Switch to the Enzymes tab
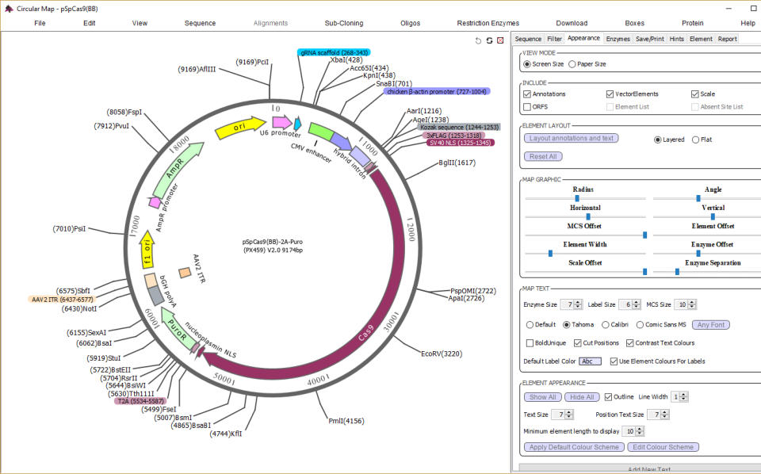761x474 pixels. (x=618, y=39)
